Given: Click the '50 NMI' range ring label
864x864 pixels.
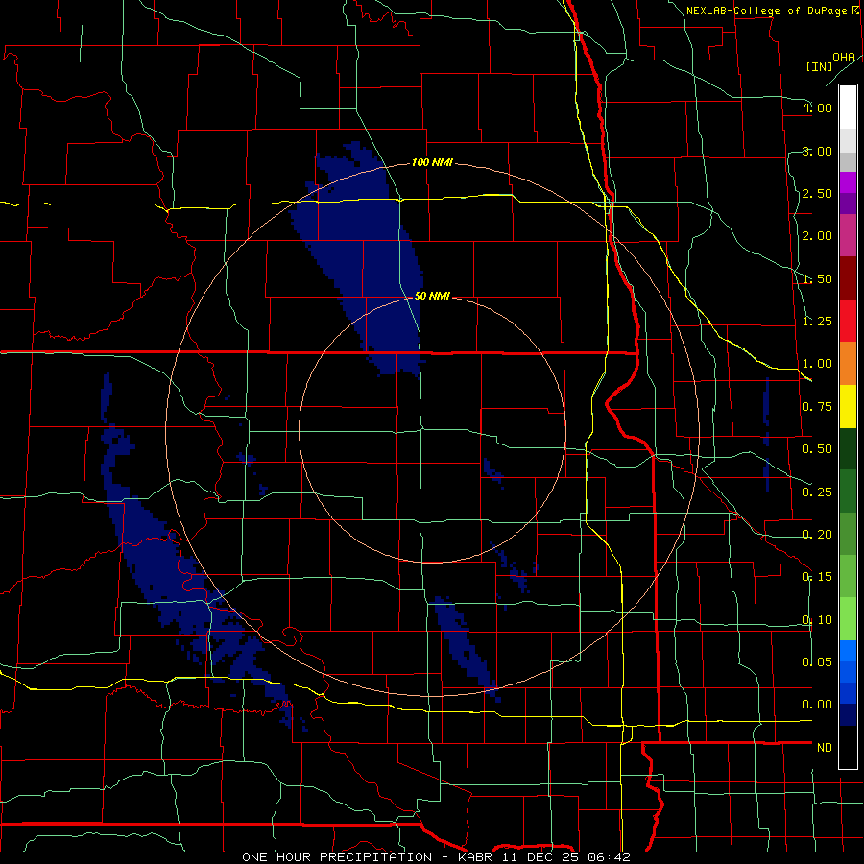Looking at the screenshot, I should click(x=432, y=296).
